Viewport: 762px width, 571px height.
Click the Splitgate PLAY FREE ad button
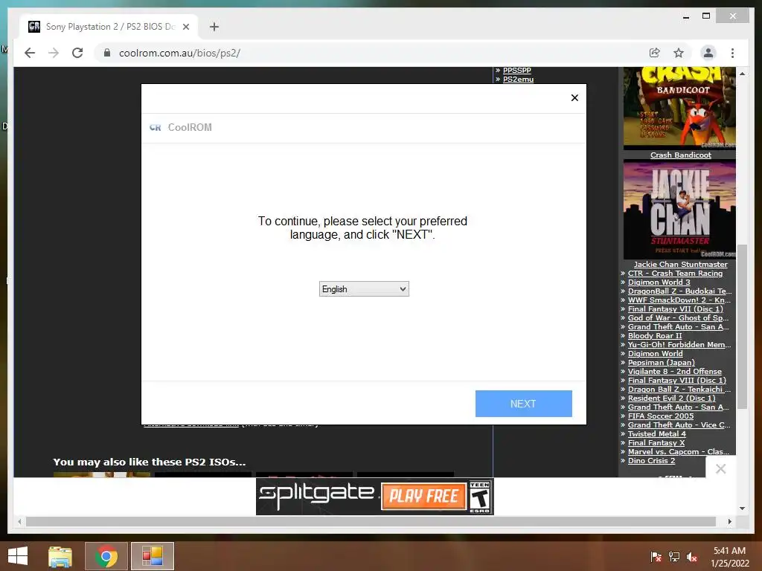(423, 496)
